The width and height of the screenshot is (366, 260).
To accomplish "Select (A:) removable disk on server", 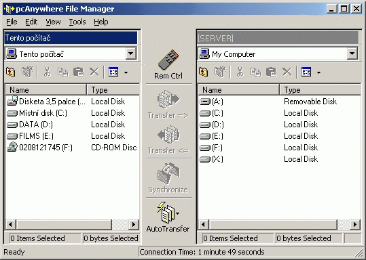I will pos(211,102).
